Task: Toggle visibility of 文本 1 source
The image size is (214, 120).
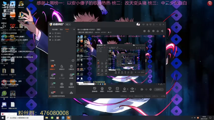Action: [50, 37]
